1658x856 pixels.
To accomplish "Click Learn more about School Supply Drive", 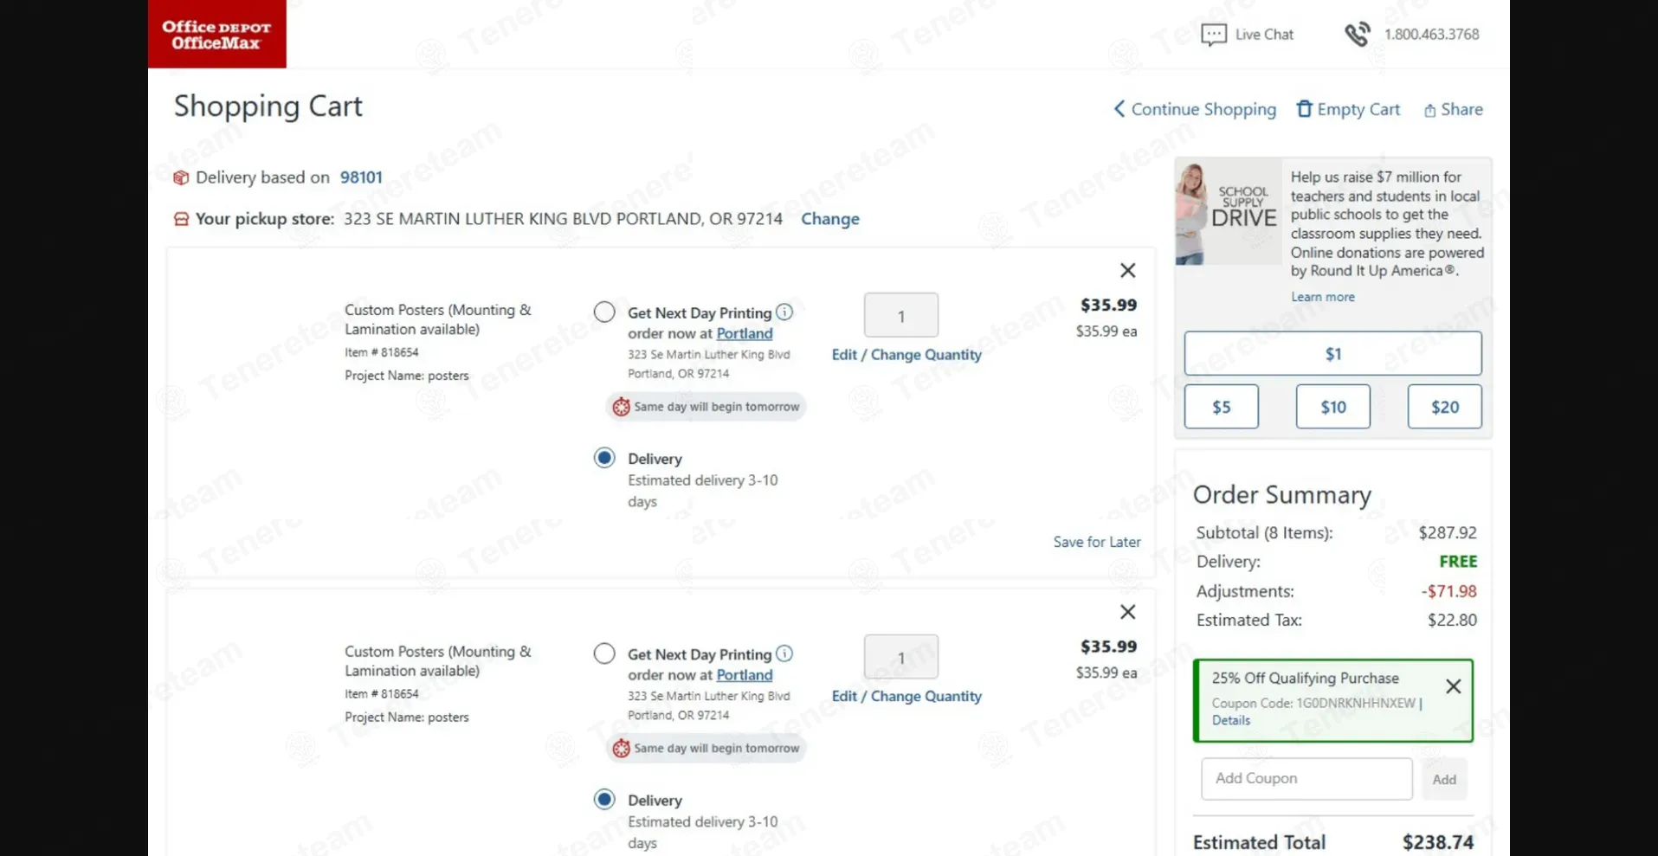I will (x=1322, y=297).
